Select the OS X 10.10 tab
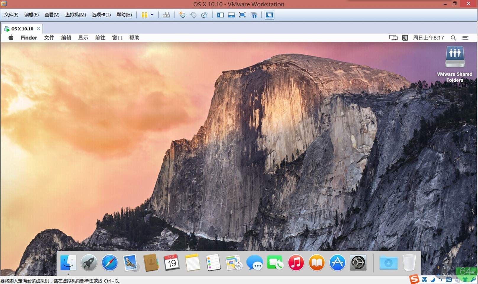478x284 pixels. 22,29
